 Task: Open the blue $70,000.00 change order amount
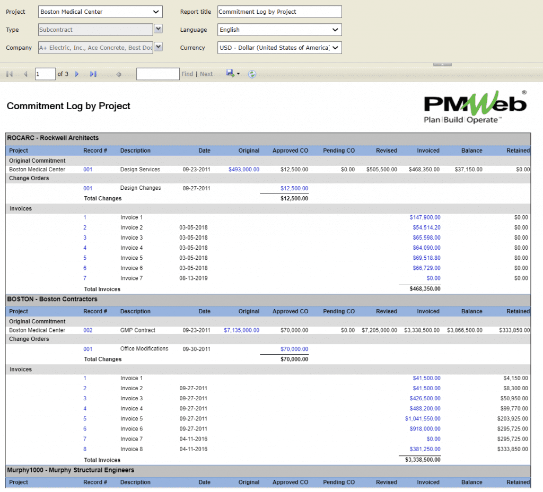294,349
